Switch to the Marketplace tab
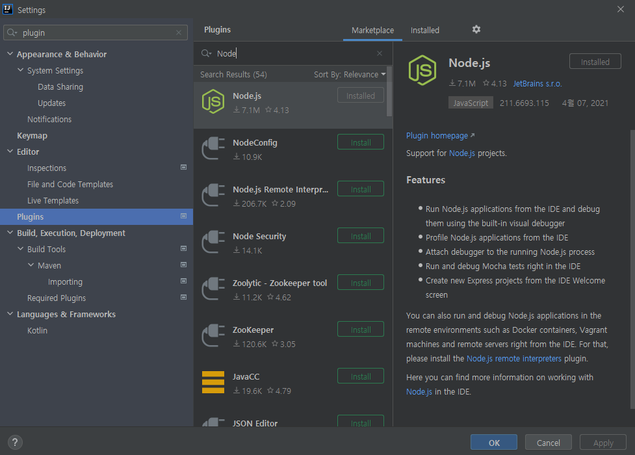This screenshot has height=455, width=635. coord(372,30)
